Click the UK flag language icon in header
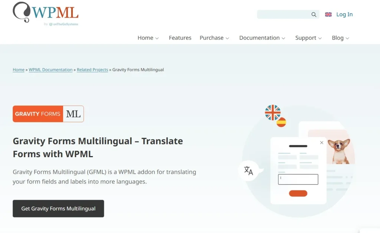This screenshot has width=380, height=233. pos(328,14)
